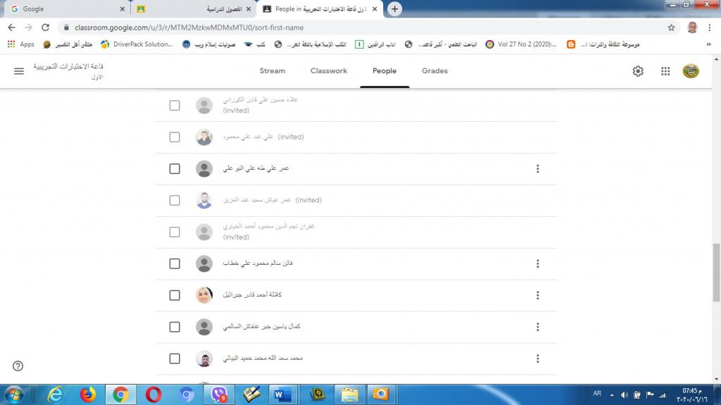The width and height of the screenshot is (721, 405).
Task: Open the Classwork tab
Action: [329, 71]
